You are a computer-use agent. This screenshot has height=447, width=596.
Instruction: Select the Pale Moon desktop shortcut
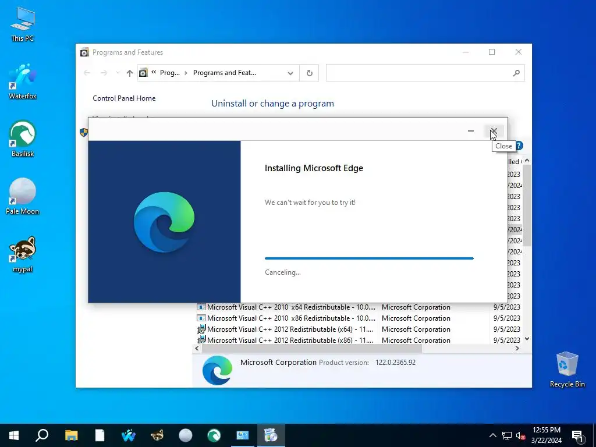[23, 197]
